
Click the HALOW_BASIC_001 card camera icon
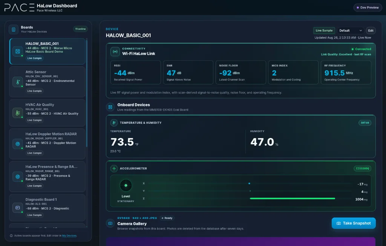pos(18,51)
